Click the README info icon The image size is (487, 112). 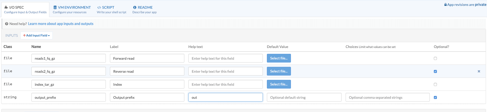click(135, 7)
